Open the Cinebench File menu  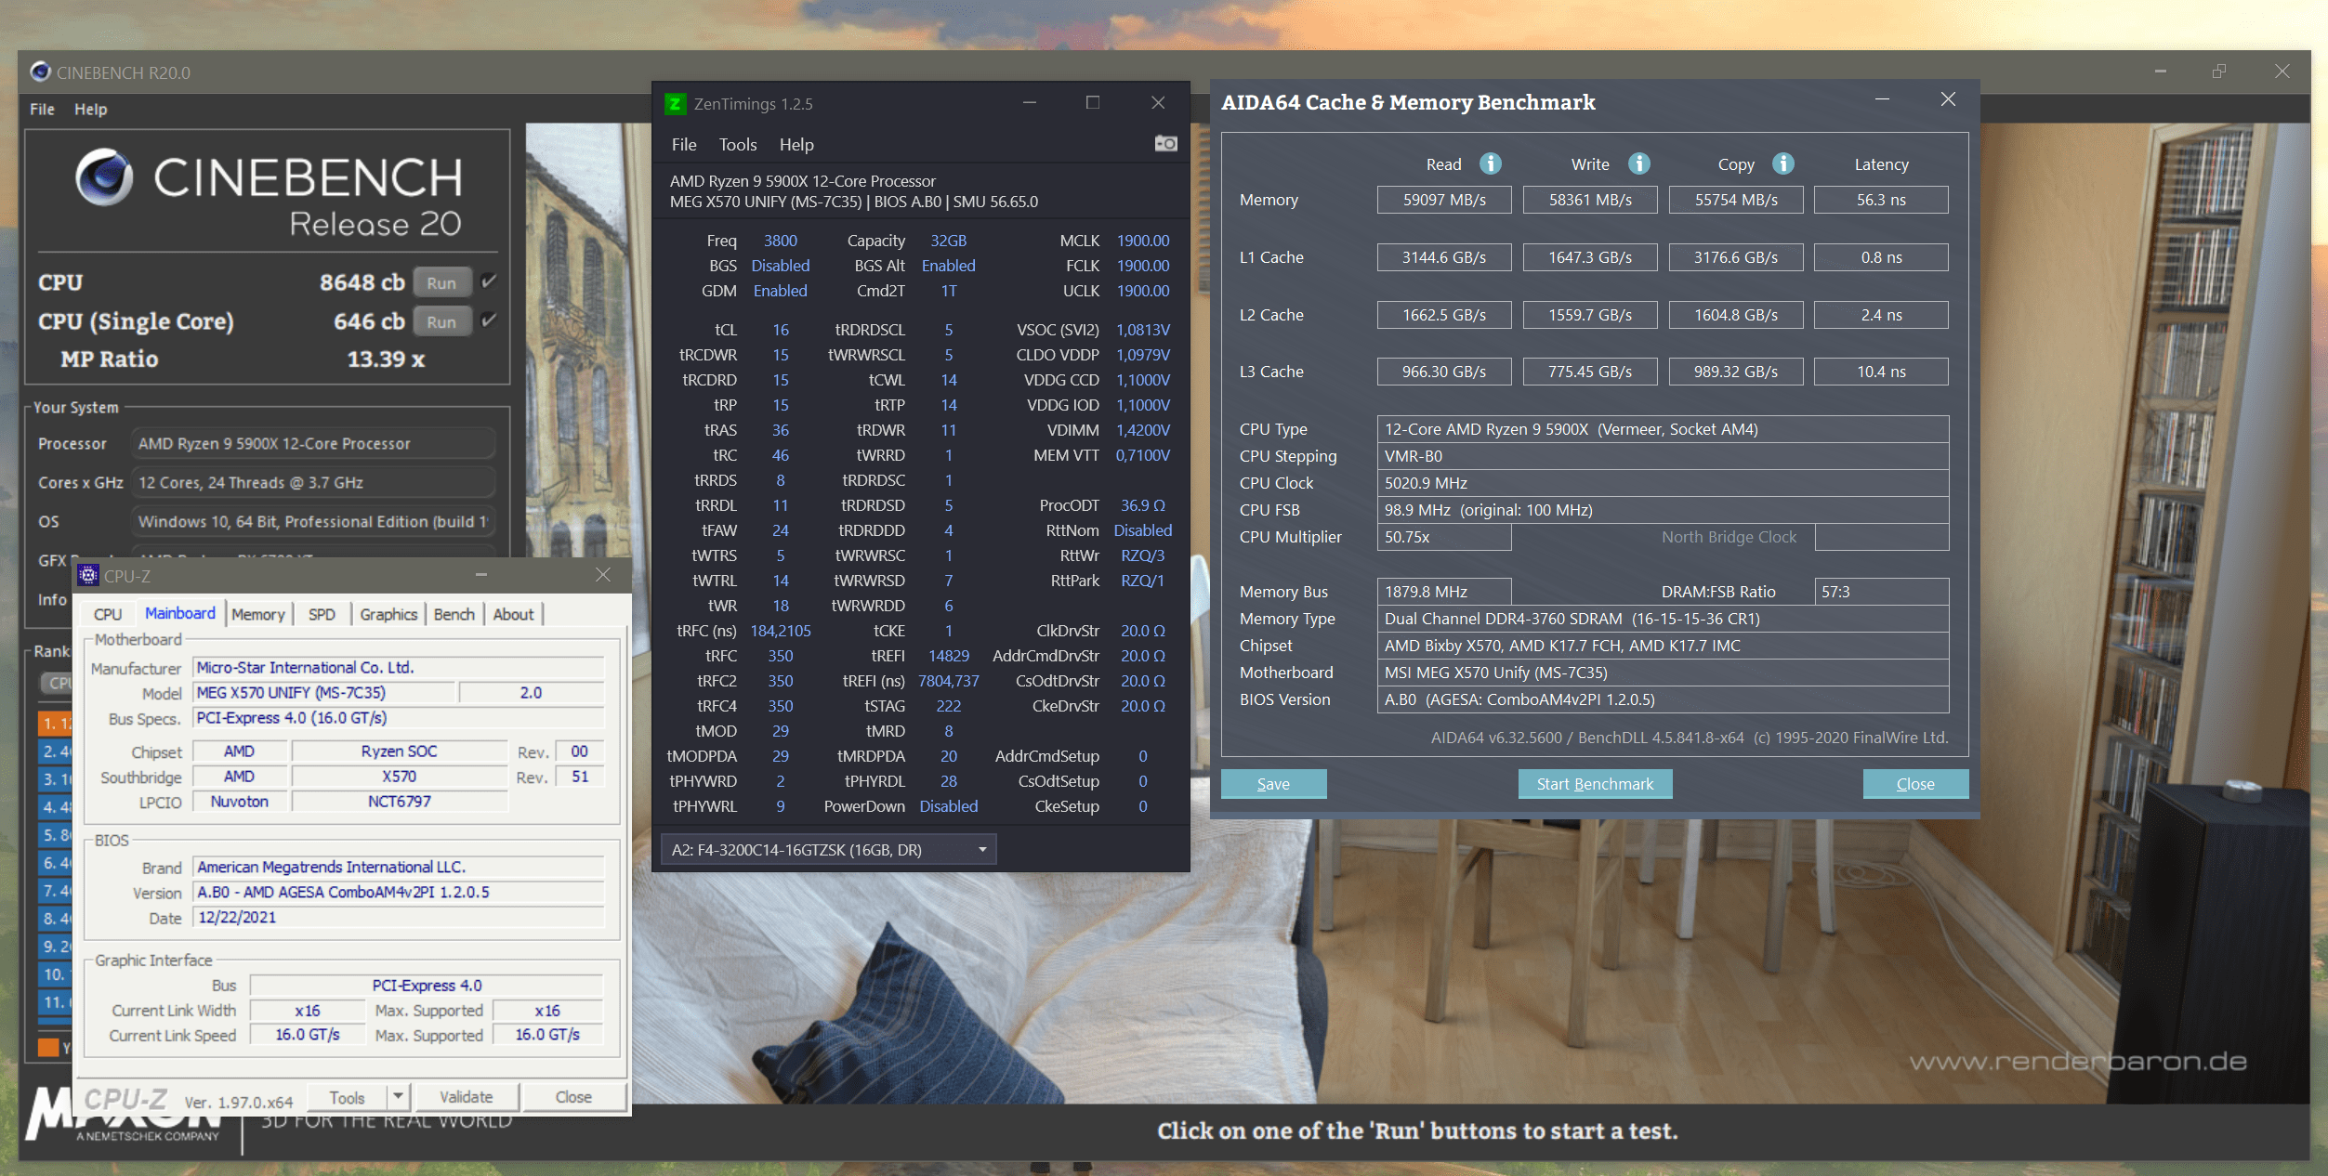pyautogui.click(x=42, y=109)
